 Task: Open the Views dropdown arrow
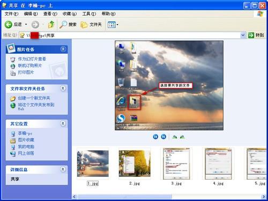tap(117, 25)
